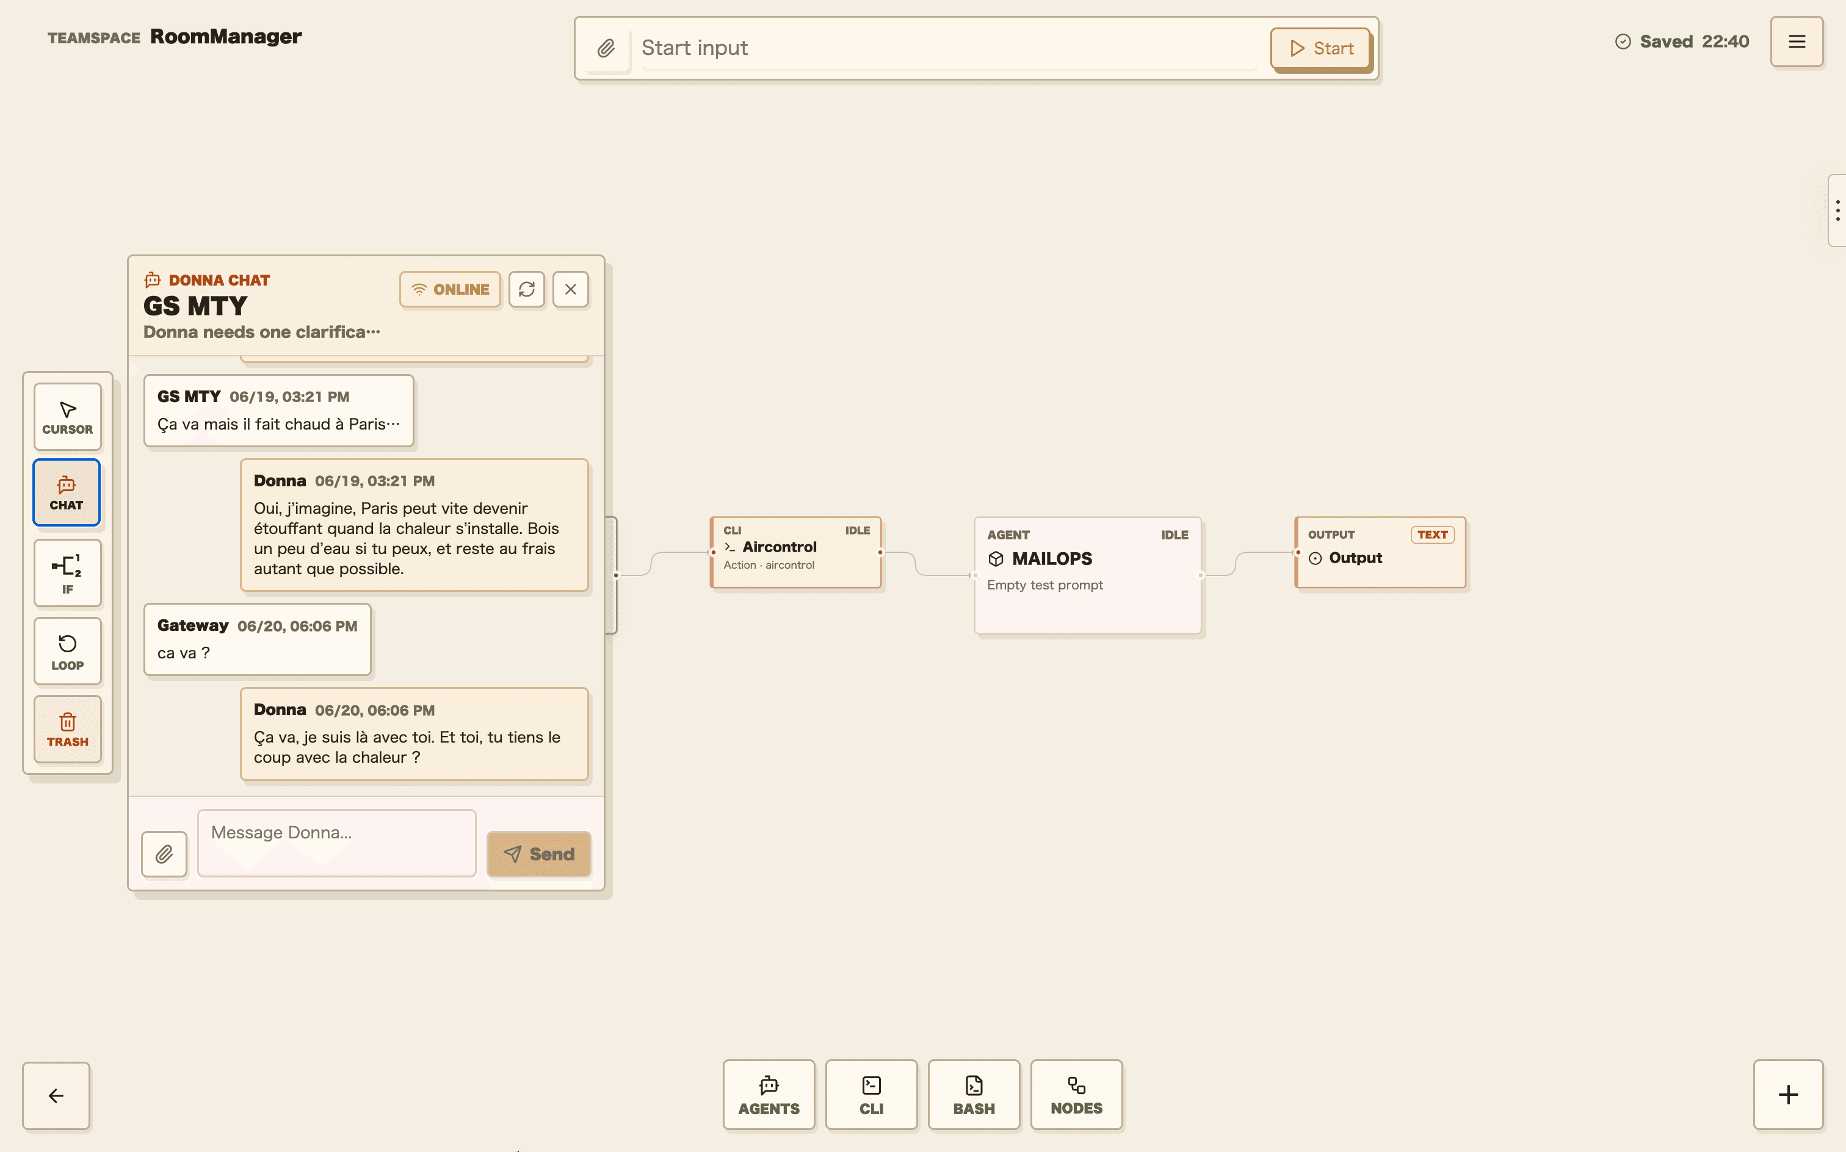Select the MAILOPS agent node

click(1088, 575)
